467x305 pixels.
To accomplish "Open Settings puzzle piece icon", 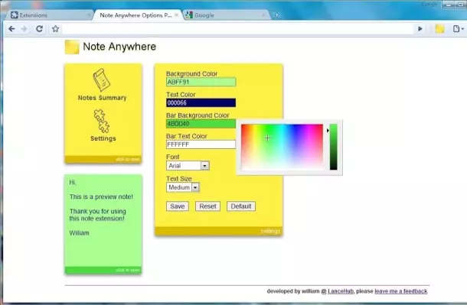I will coord(102,121).
